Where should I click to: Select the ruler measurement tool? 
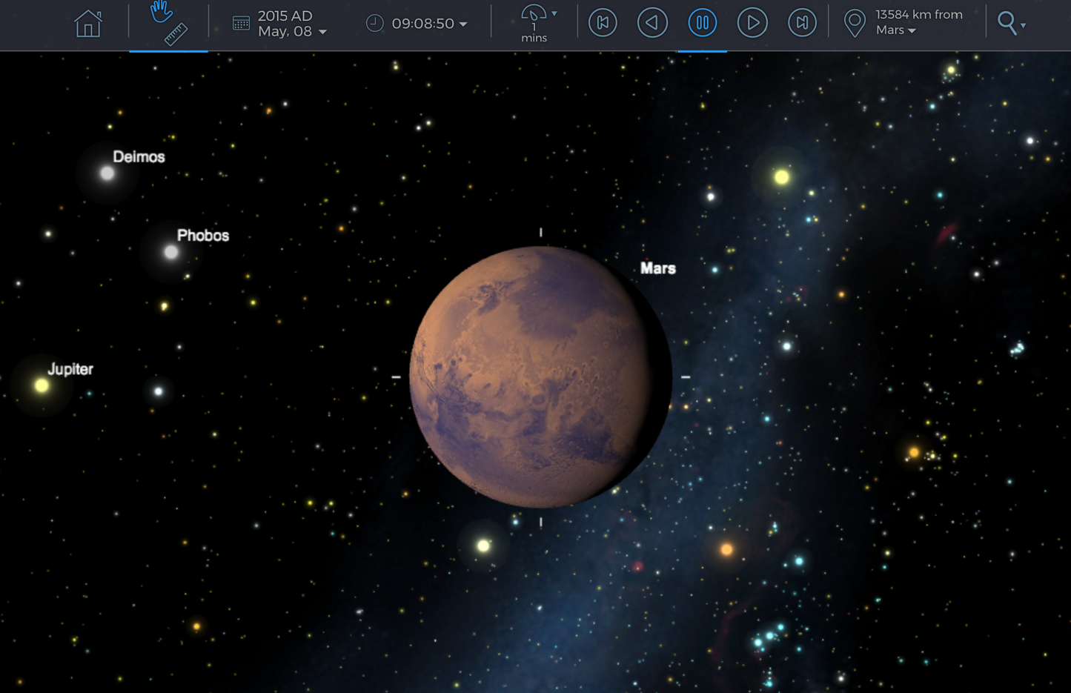point(175,33)
